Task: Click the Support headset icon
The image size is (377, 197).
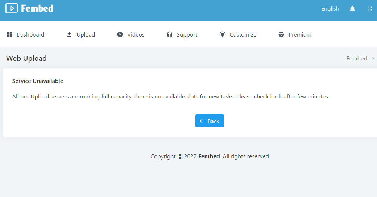Action: tap(170, 35)
